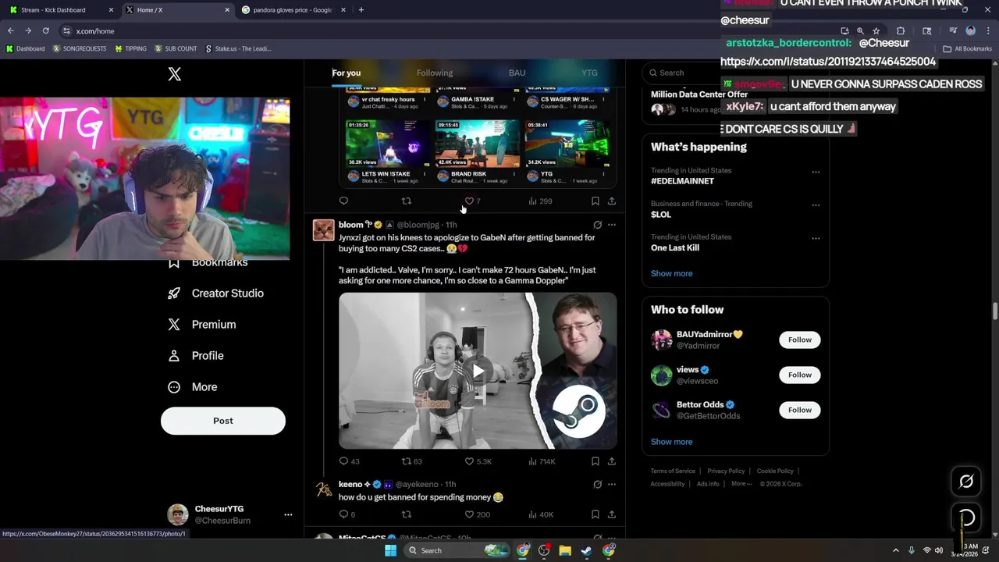
Task: Open TIPPING bookmark
Action: [x=130, y=48]
